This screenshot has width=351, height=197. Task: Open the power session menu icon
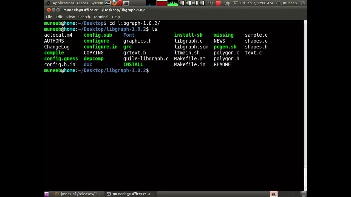pyautogui.click(x=303, y=3)
